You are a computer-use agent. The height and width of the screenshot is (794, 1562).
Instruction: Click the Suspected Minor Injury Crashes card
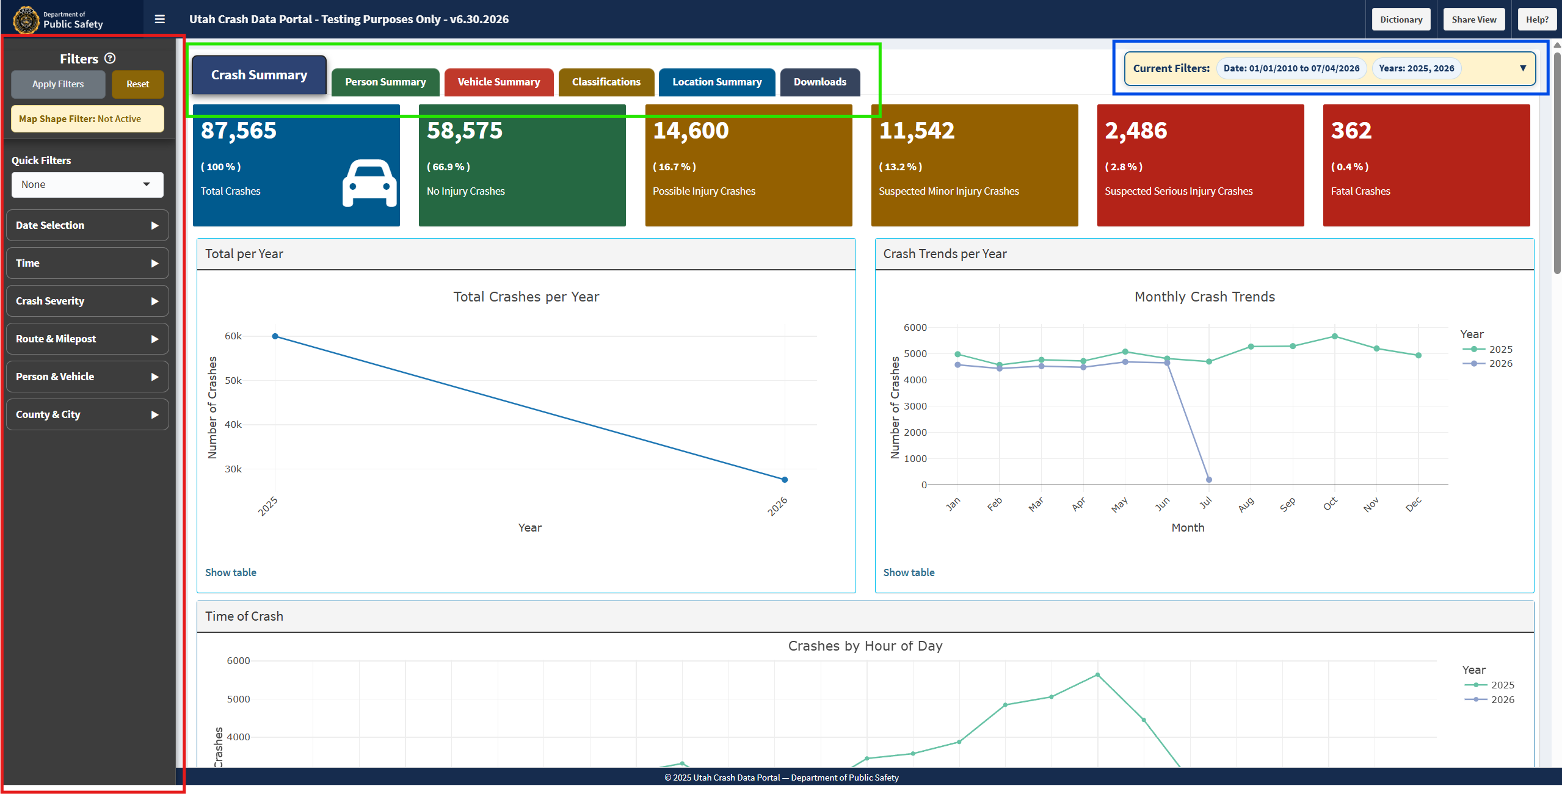(975, 165)
